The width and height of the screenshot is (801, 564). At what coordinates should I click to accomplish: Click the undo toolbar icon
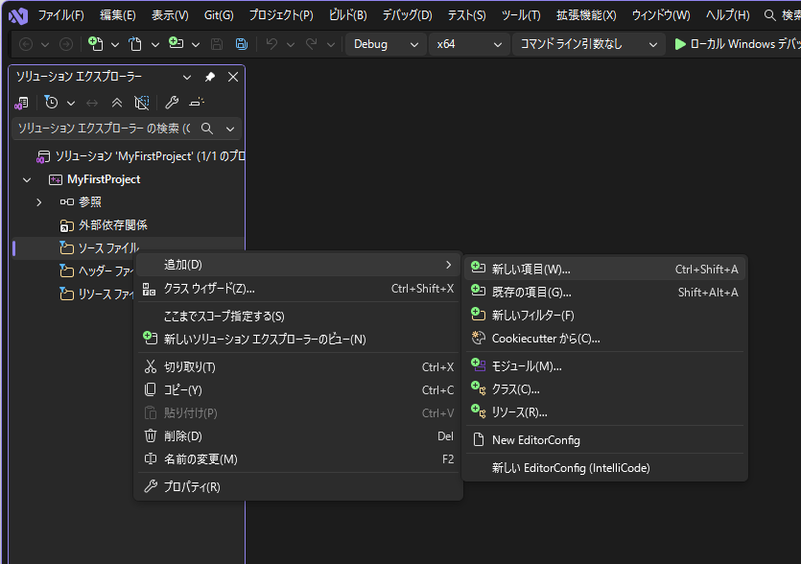point(271,44)
